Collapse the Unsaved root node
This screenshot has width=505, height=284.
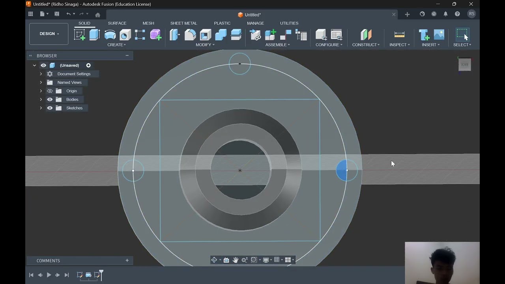pos(34,65)
